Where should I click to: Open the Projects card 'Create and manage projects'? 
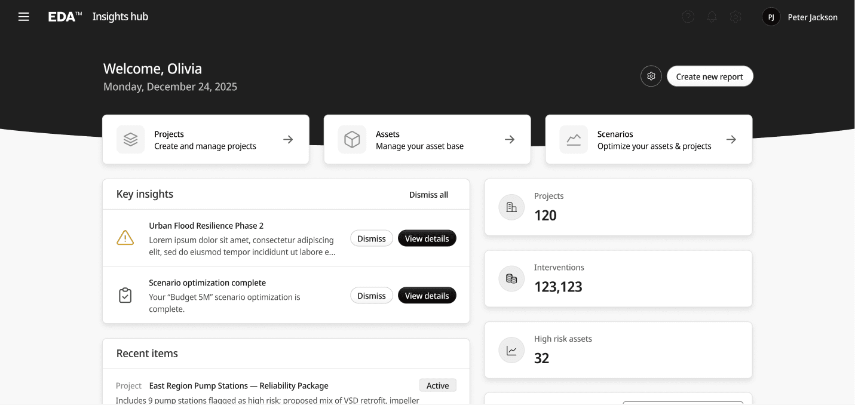tap(206, 139)
